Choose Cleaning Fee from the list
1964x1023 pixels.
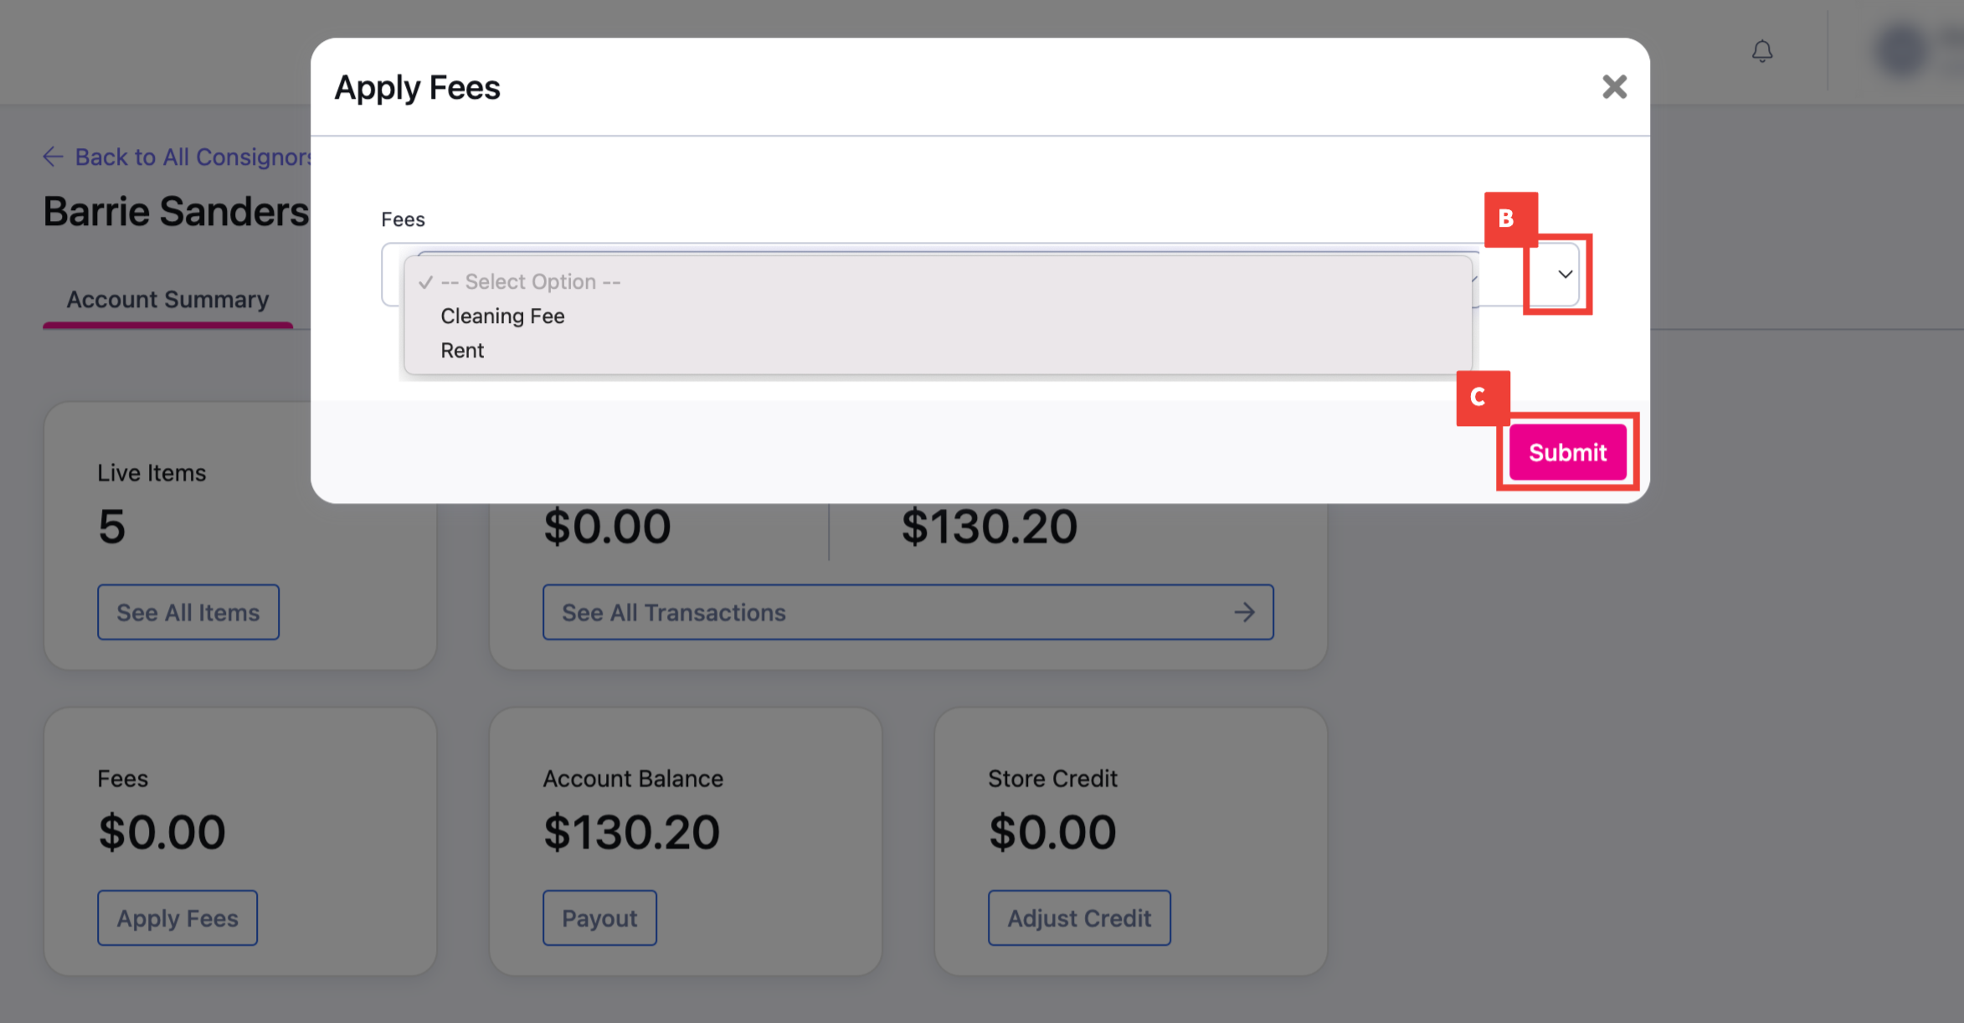point(502,316)
